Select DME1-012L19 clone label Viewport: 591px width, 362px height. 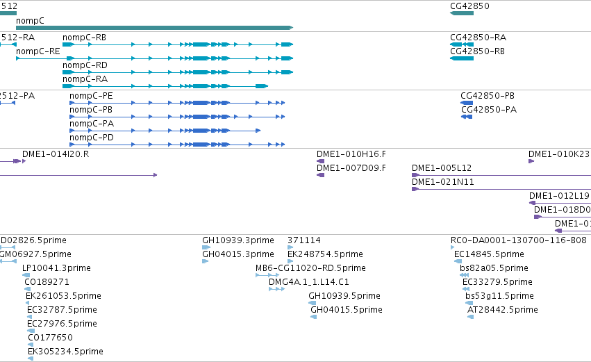[559, 196]
